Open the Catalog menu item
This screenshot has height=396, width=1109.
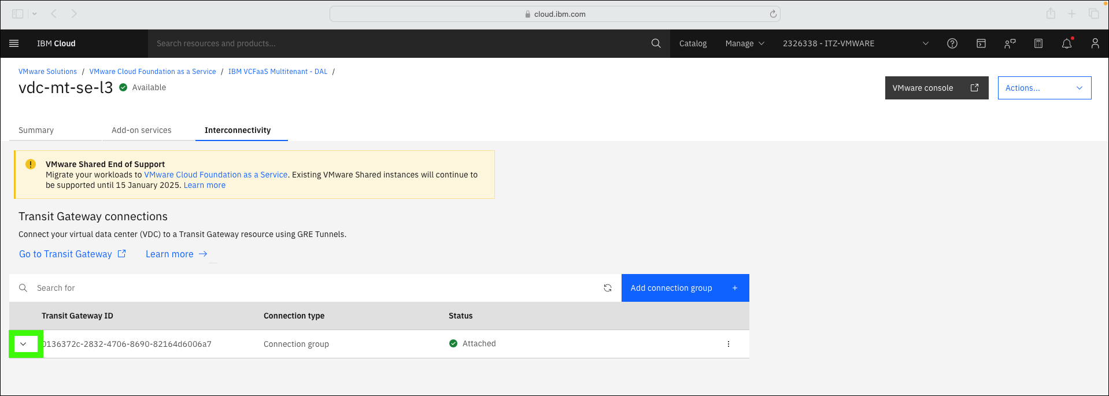pyautogui.click(x=693, y=43)
